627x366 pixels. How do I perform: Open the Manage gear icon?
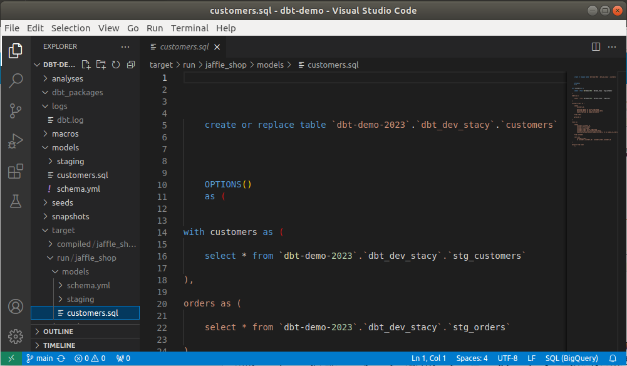click(x=15, y=337)
